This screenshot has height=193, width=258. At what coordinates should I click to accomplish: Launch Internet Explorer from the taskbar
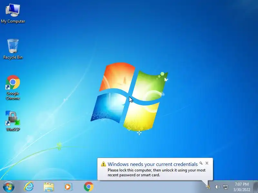29,187
